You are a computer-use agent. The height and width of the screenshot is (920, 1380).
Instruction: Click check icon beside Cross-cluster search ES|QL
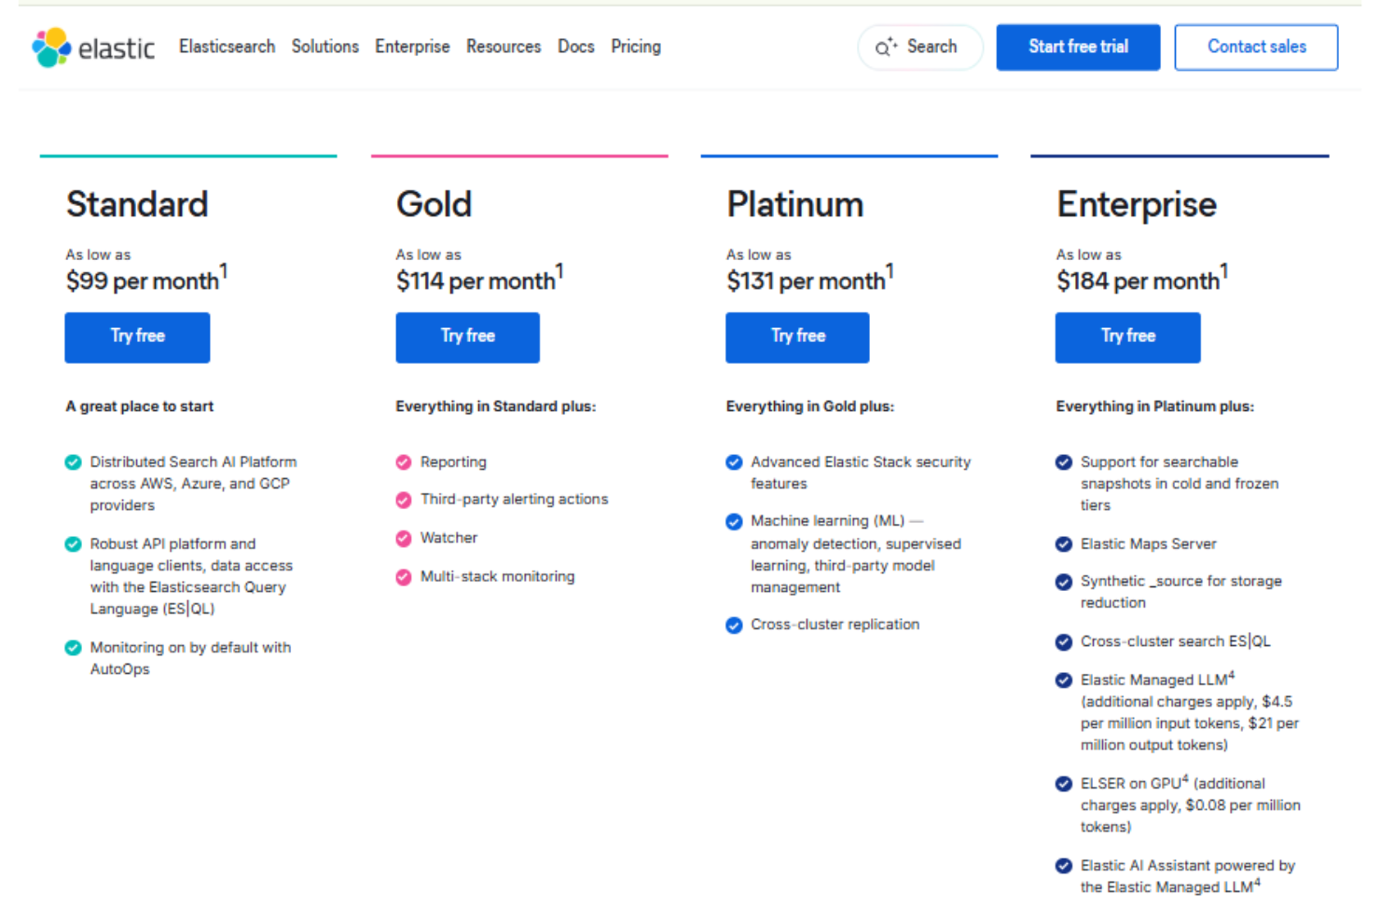[1063, 642]
